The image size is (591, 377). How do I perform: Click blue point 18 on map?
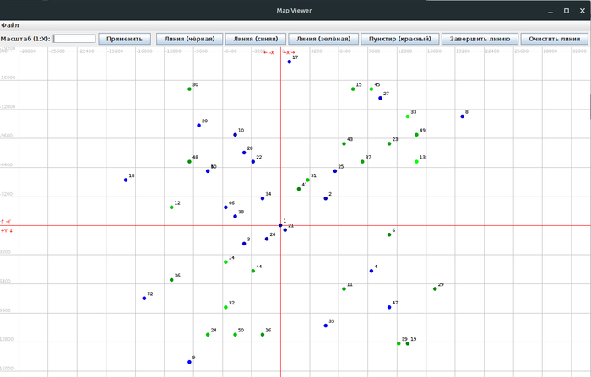(x=126, y=180)
